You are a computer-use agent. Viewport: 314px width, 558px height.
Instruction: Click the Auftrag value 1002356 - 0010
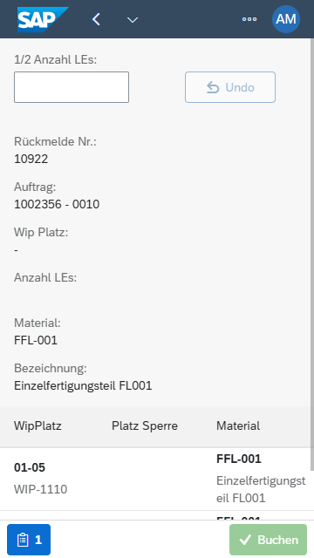point(57,204)
